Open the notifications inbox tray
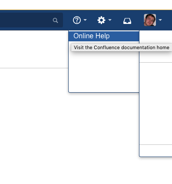This screenshot has height=184, width=172. pyautogui.click(x=127, y=21)
